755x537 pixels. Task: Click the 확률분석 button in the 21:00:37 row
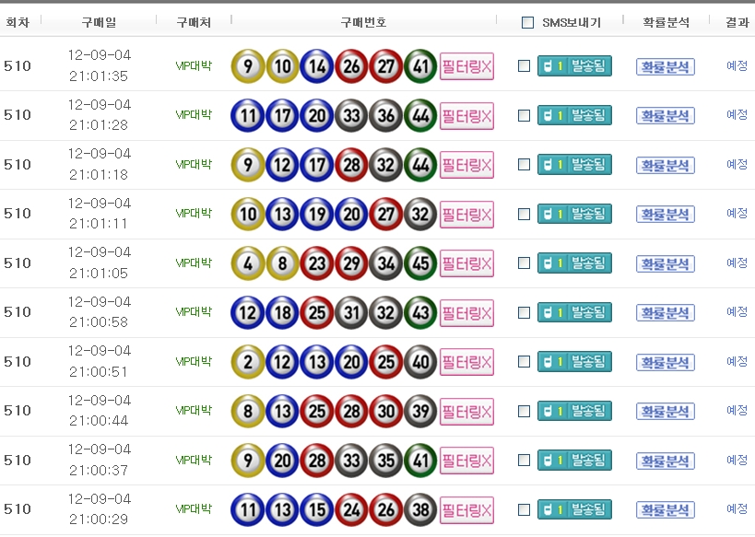point(665,461)
